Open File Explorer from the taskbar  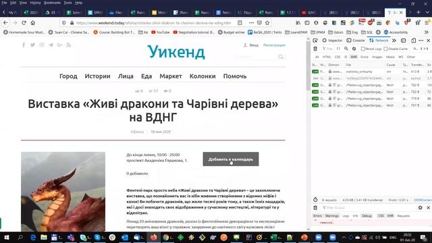pos(43,237)
